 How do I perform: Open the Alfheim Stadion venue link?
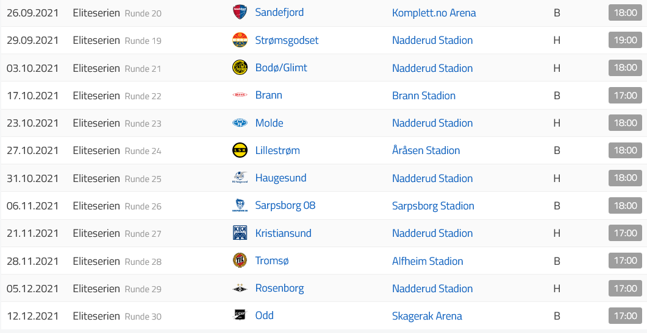427,261
